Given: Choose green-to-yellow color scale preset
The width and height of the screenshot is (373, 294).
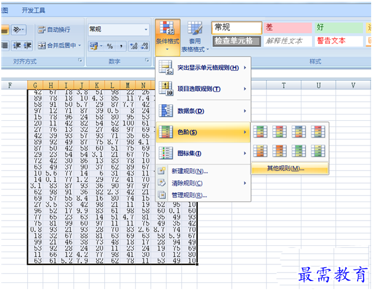Looking at the screenshot, I should pyautogui.click(x=299, y=151).
